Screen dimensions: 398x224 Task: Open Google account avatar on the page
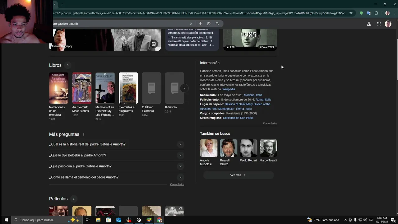(388, 24)
